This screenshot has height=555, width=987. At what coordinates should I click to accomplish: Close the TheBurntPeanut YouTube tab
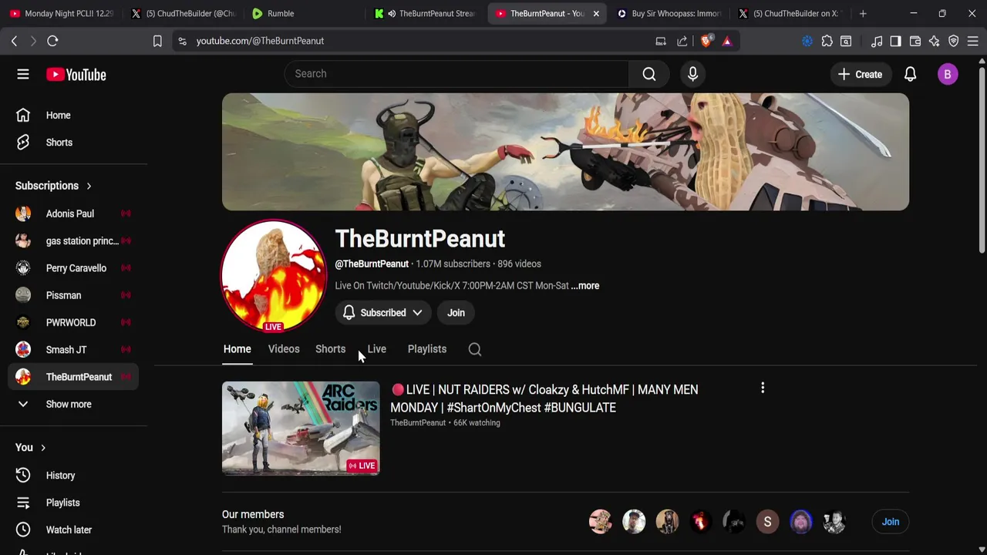(596, 13)
